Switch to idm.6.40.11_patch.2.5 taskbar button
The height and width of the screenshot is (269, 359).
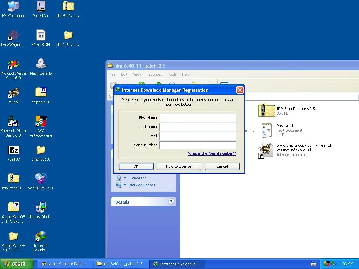click(121, 264)
